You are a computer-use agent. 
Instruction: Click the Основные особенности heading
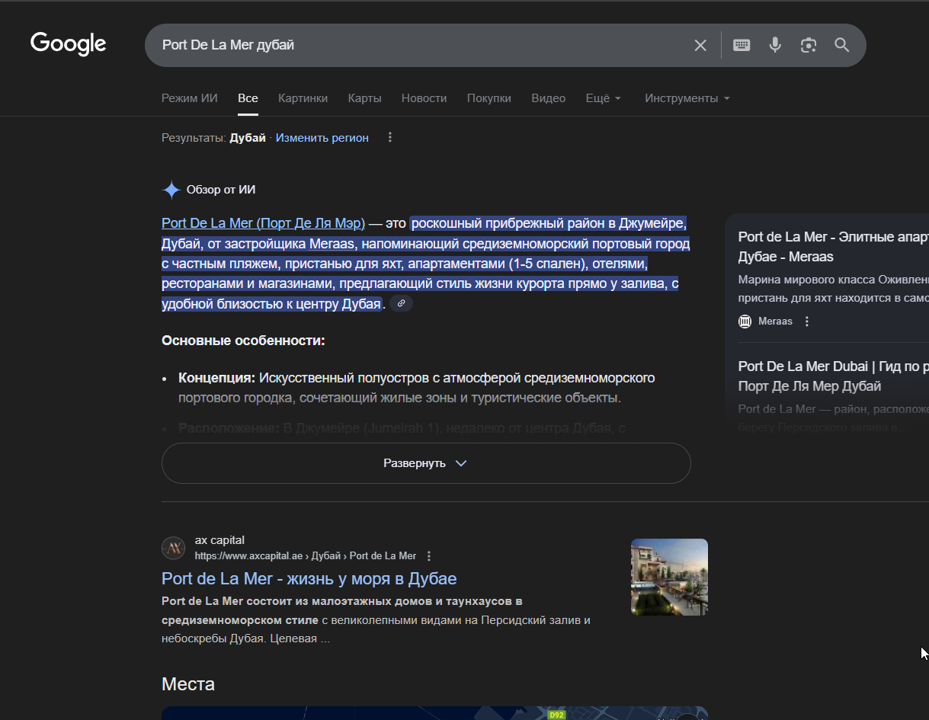click(x=244, y=341)
